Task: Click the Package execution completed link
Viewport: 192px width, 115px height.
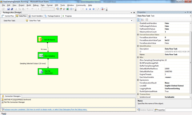Action: tap(46, 109)
